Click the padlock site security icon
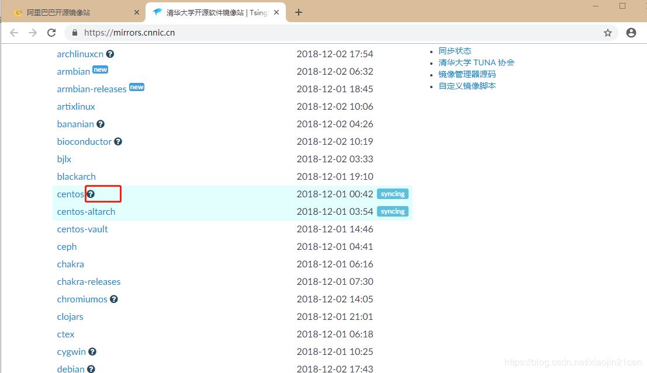This screenshot has height=373, width=647. [75, 33]
